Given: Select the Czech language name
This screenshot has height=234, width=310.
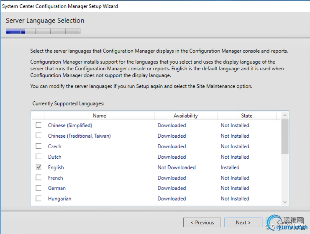Looking at the screenshot, I should coord(54,147).
